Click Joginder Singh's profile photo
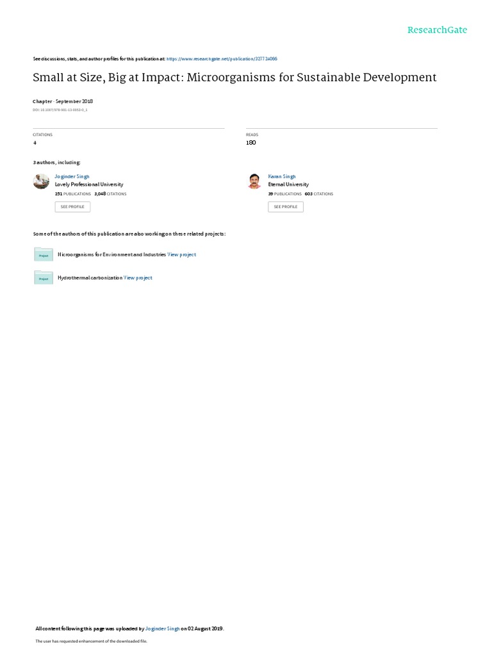This screenshot has height=656, width=492. (41, 181)
